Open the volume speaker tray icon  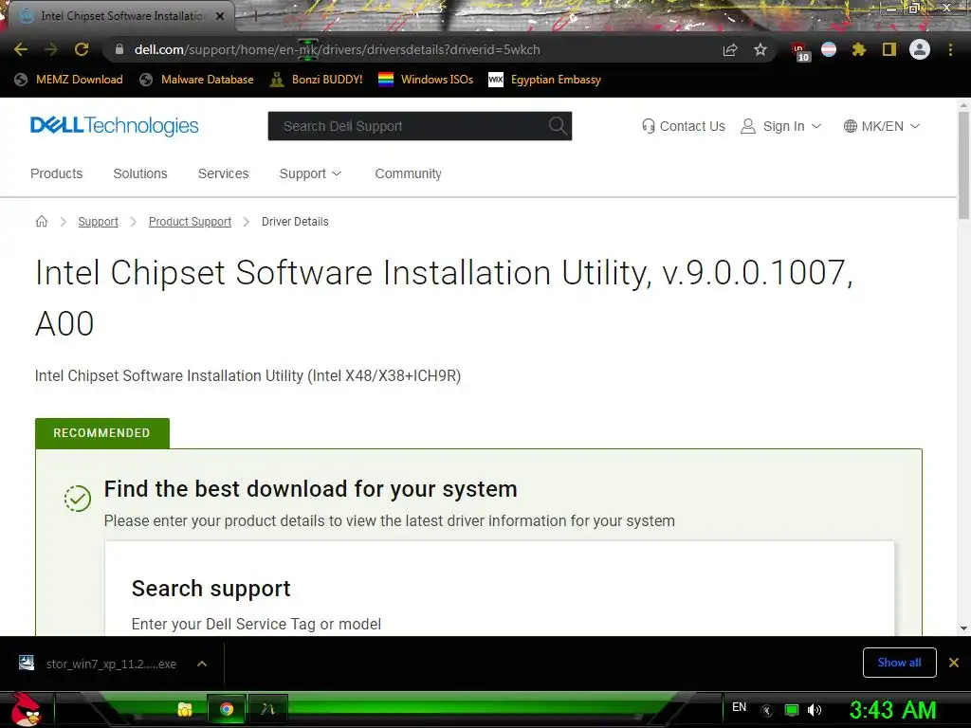tap(815, 710)
